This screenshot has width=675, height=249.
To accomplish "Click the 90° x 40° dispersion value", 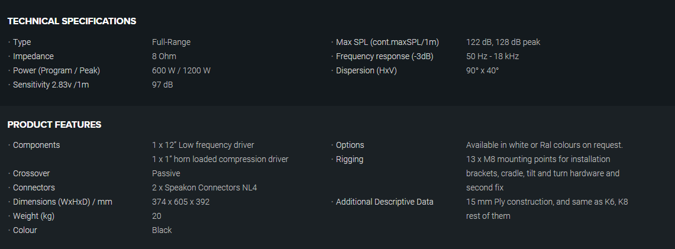I will (x=482, y=70).
